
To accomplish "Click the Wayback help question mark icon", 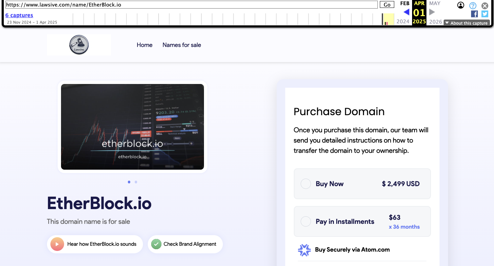I will [473, 5].
